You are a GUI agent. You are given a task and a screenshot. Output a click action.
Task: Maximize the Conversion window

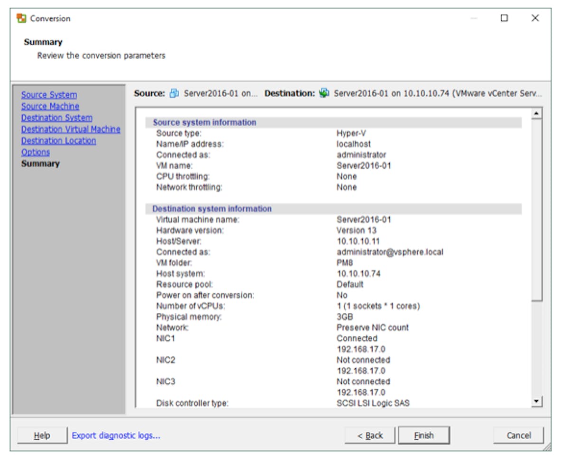(x=504, y=18)
